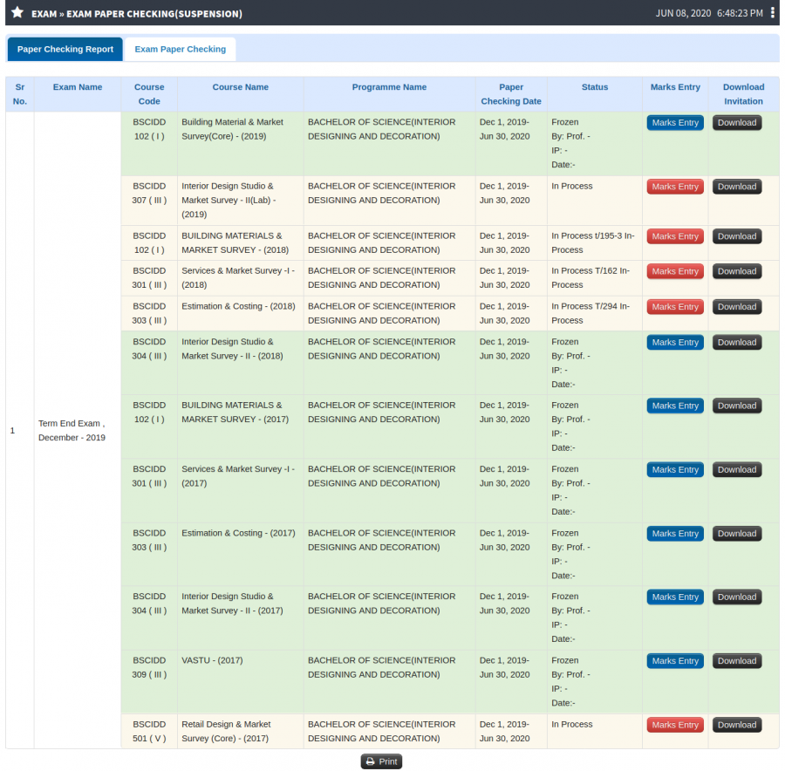Image resolution: width=785 pixels, height=771 pixels.
Task: Download invitation for Services & Market Survey -I 2018
Action: tap(737, 271)
